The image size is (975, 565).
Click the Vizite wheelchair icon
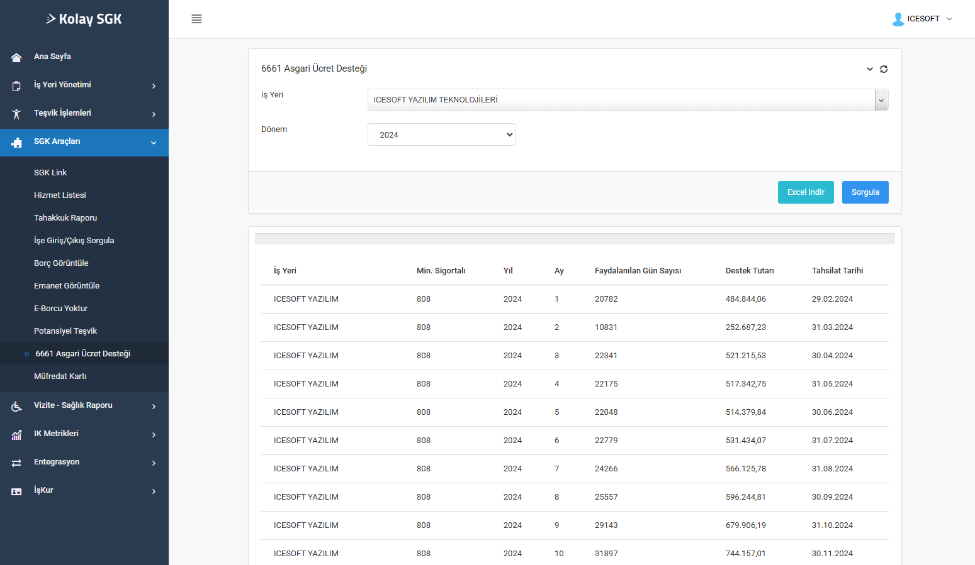point(16,407)
